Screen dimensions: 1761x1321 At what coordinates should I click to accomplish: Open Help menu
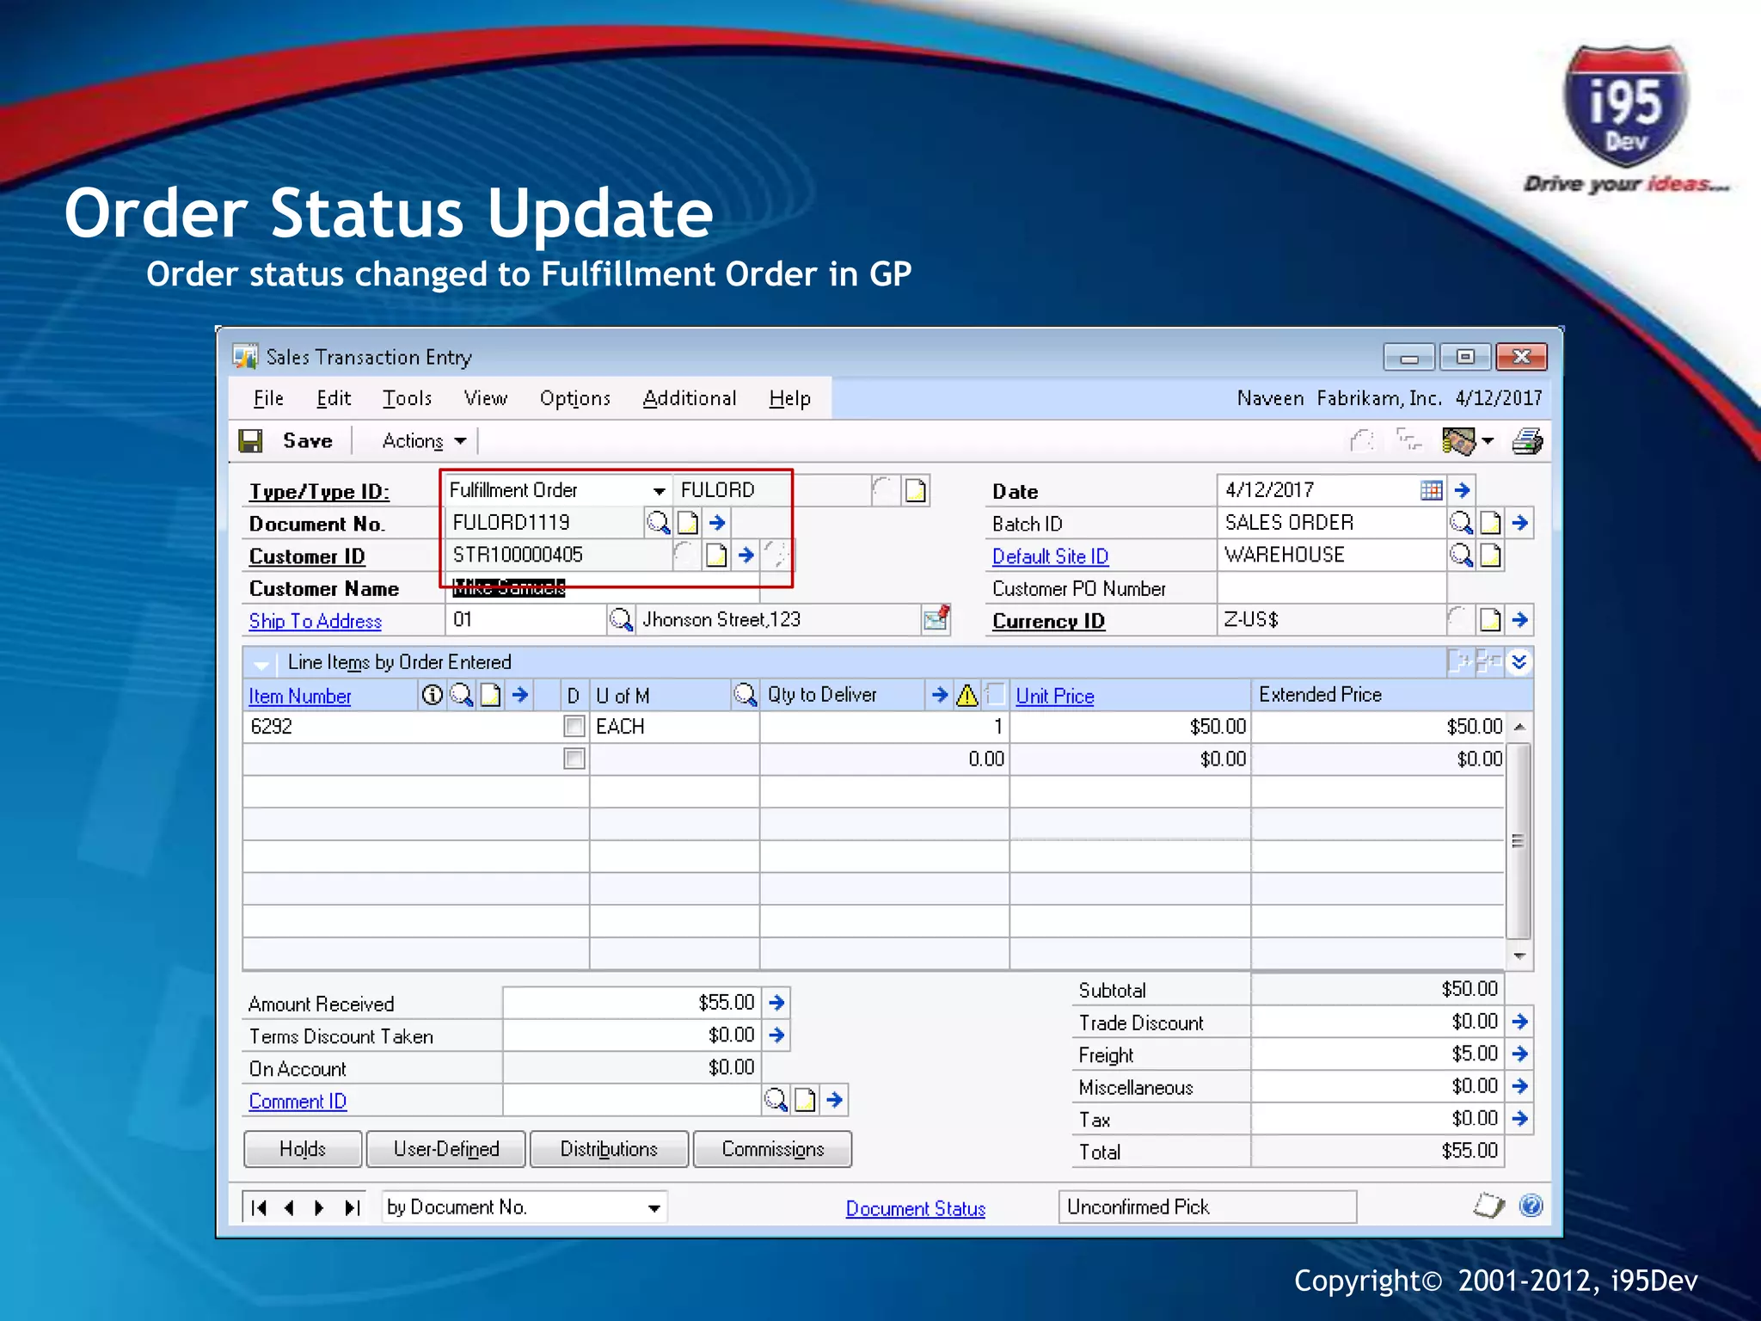pyautogui.click(x=789, y=398)
